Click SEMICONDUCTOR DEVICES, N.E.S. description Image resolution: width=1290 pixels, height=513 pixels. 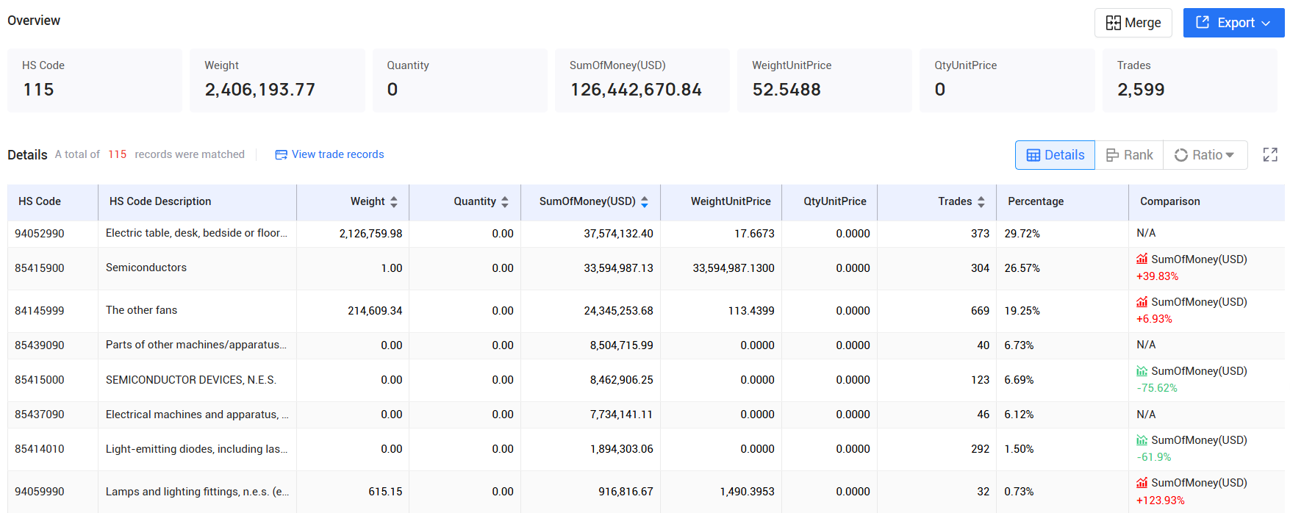click(191, 380)
